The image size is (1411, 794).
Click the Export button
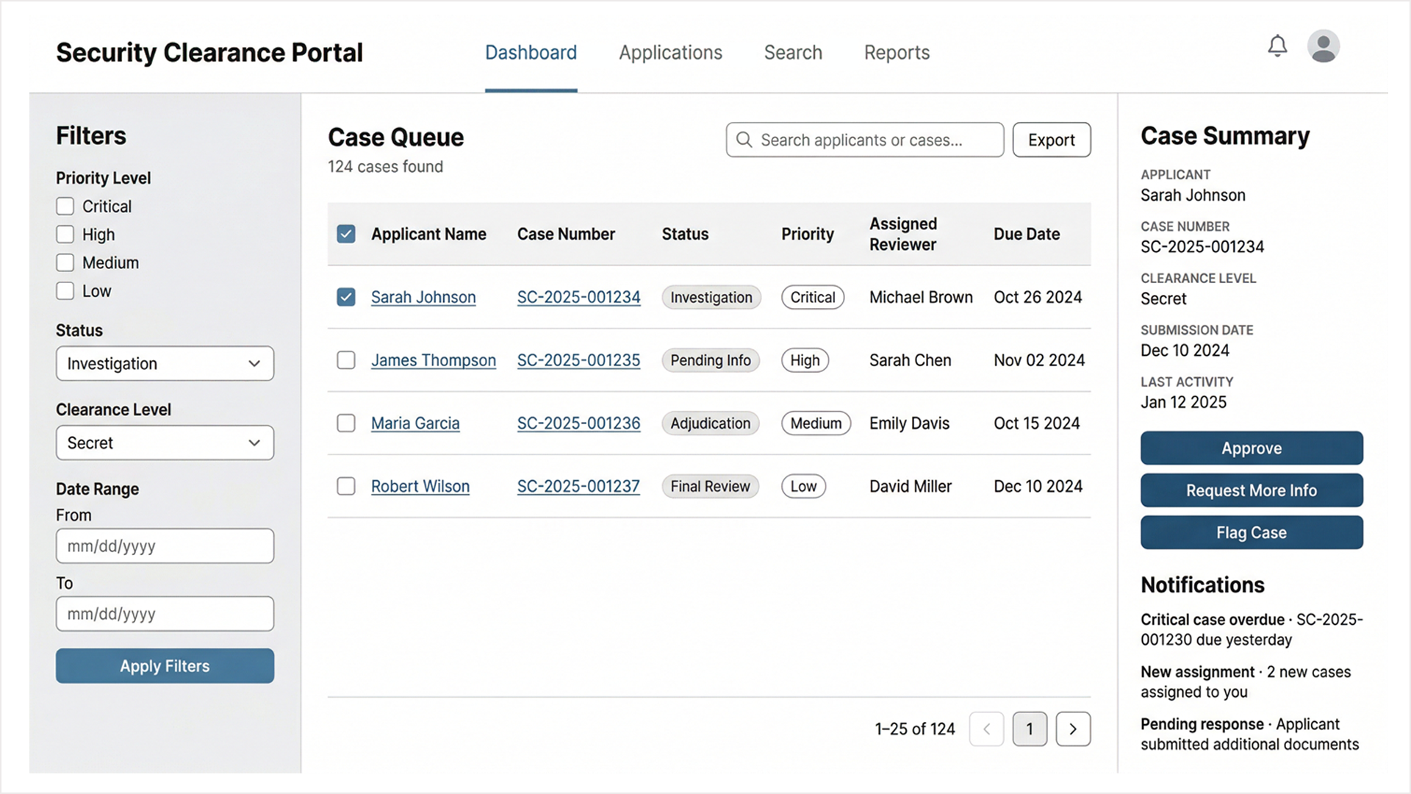point(1051,140)
